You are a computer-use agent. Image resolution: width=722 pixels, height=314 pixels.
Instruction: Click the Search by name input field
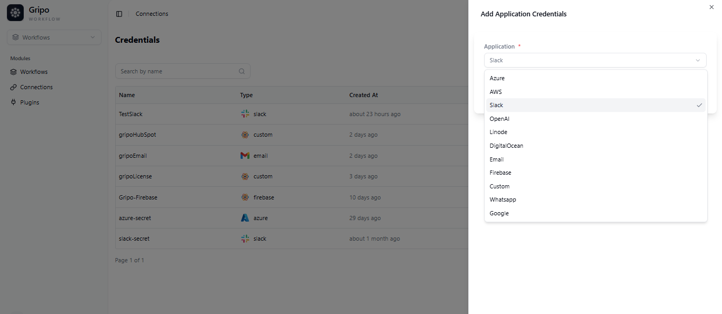coord(174,71)
